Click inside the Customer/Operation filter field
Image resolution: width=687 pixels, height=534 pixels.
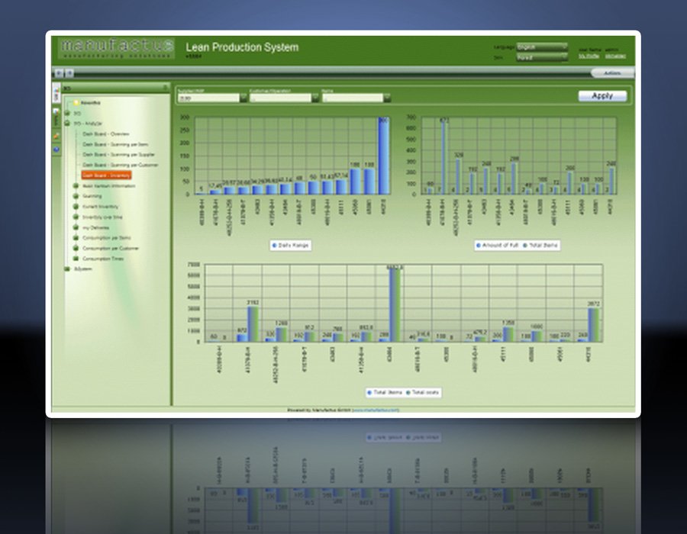(x=280, y=98)
